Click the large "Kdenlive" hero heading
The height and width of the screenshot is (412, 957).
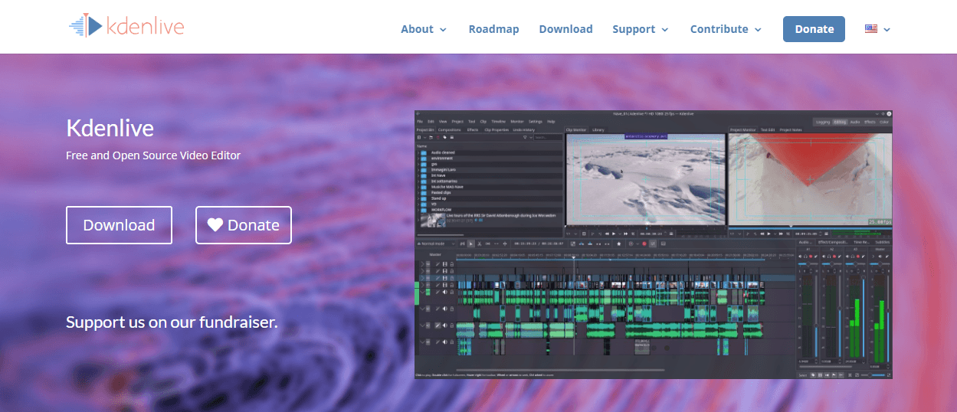pos(110,127)
